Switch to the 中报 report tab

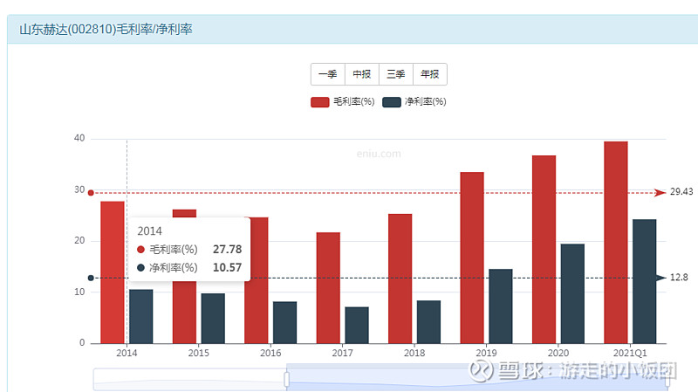362,74
